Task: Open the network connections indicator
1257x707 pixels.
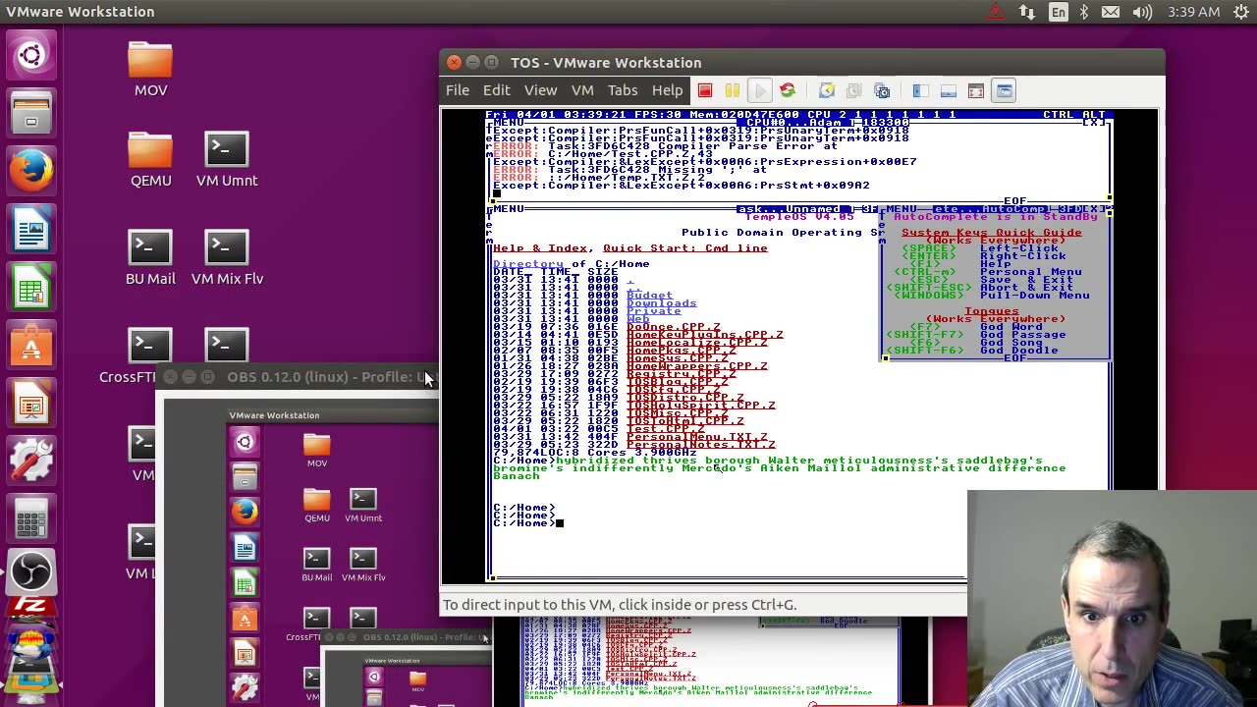Action: pyautogui.click(x=1027, y=12)
